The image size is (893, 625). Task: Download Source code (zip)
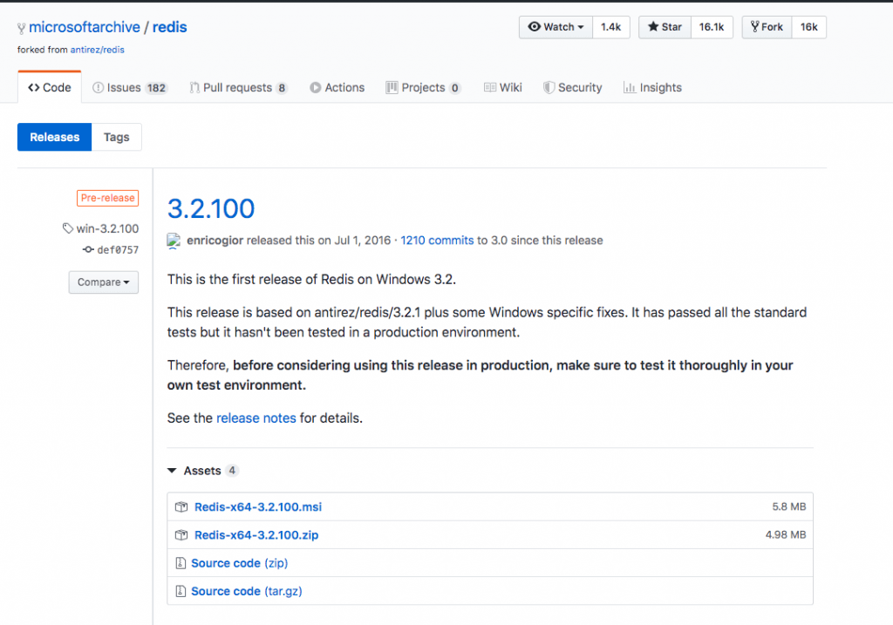coord(239,563)
